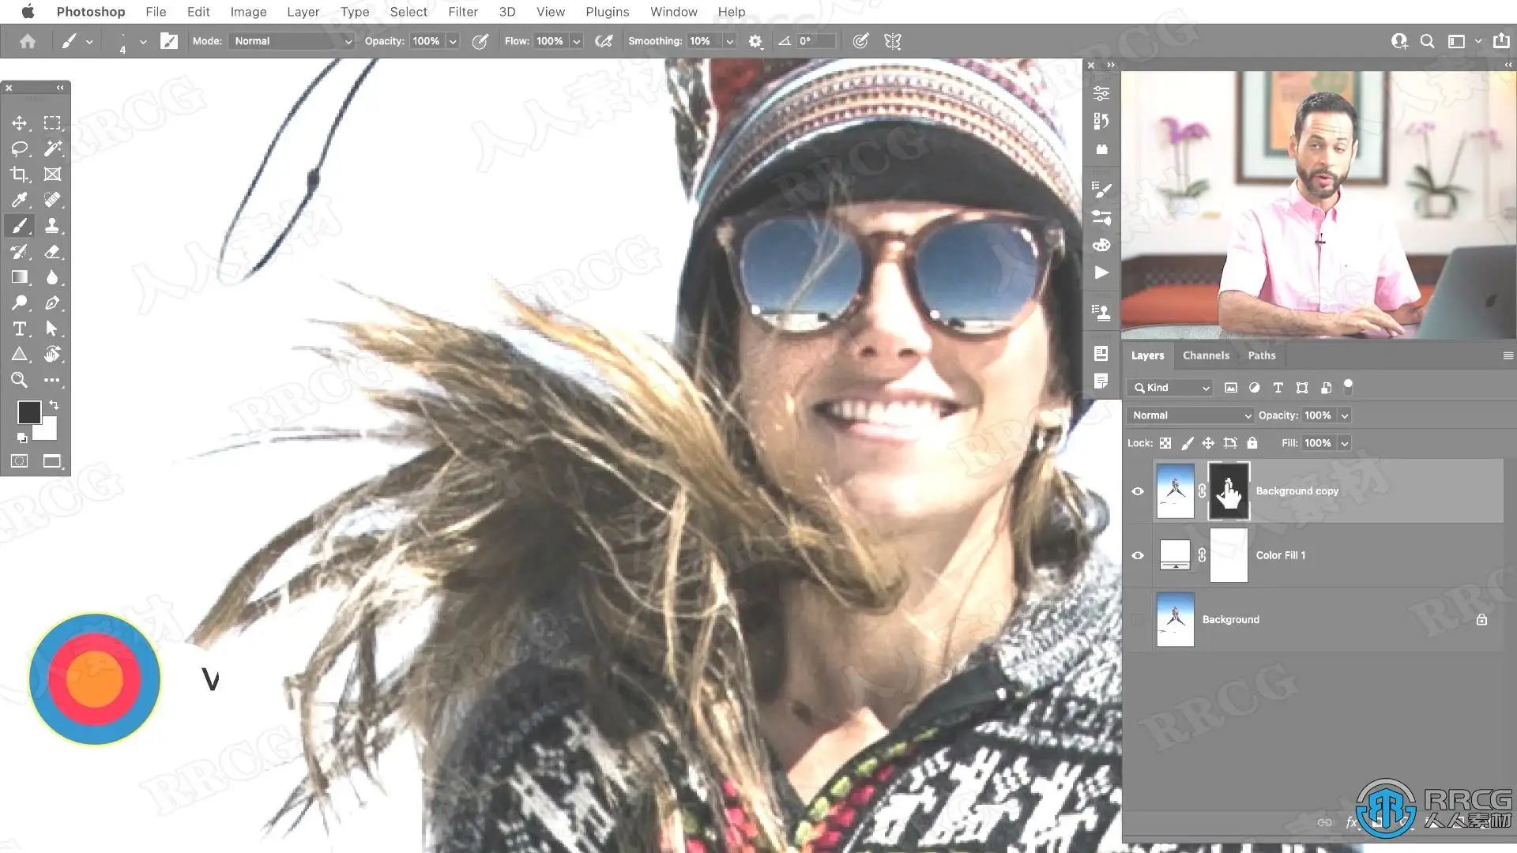Click the Home button in options bar
The width and height of the screenshot is (1517, 853).
(x=28, y=41)
